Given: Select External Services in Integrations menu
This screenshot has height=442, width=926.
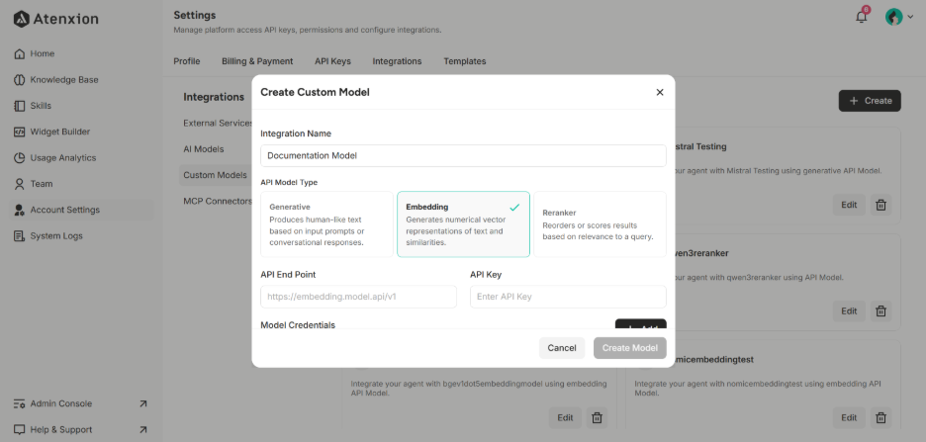Looking at the screenshot, I should tap(218, 124).
